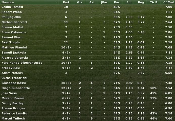Sort by the Gls goals column
Image resolution: width=175 pixels, height=121 pixels.
point(80,2)
